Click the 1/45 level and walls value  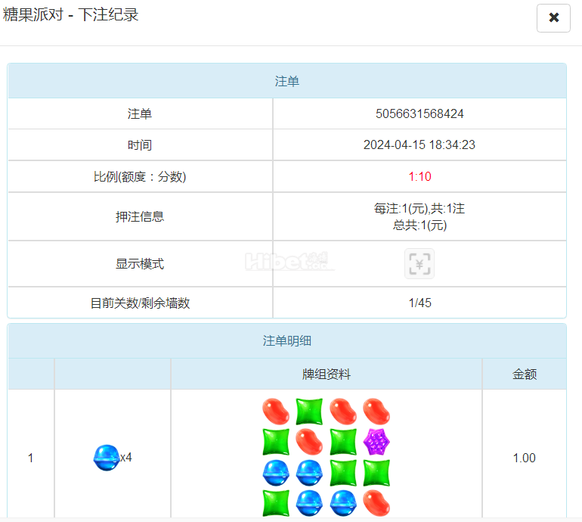point(419,303)
